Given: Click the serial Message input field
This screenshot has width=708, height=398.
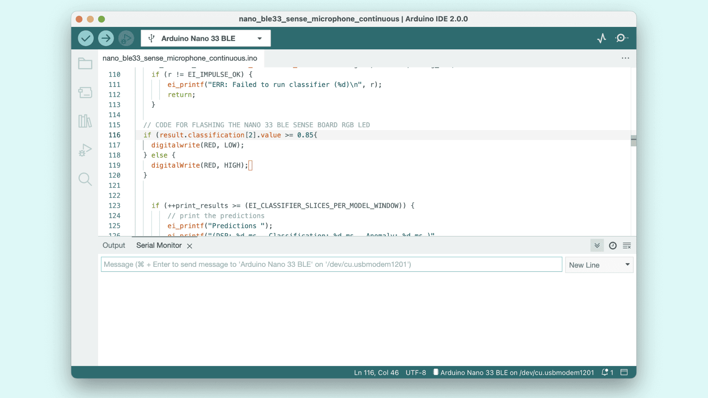Looking at the screenshot, I should click(x=331, y=265).
